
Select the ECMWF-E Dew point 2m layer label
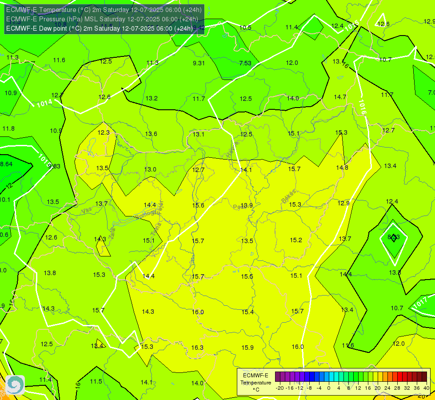pos(99,28)
